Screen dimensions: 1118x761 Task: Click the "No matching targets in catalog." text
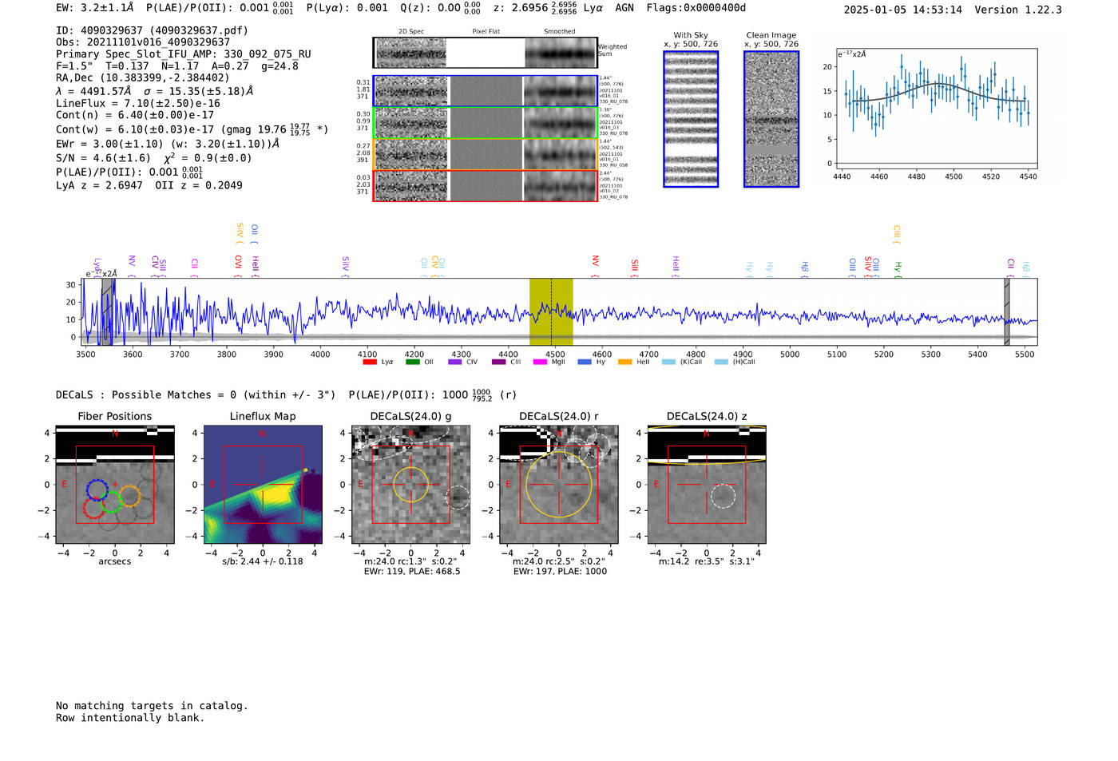152,706
